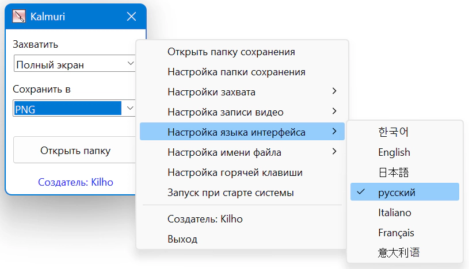Click the Открыть папку button
Image resolution: width=469 pixels, height=269 pixels.
[x=75, y=151]
